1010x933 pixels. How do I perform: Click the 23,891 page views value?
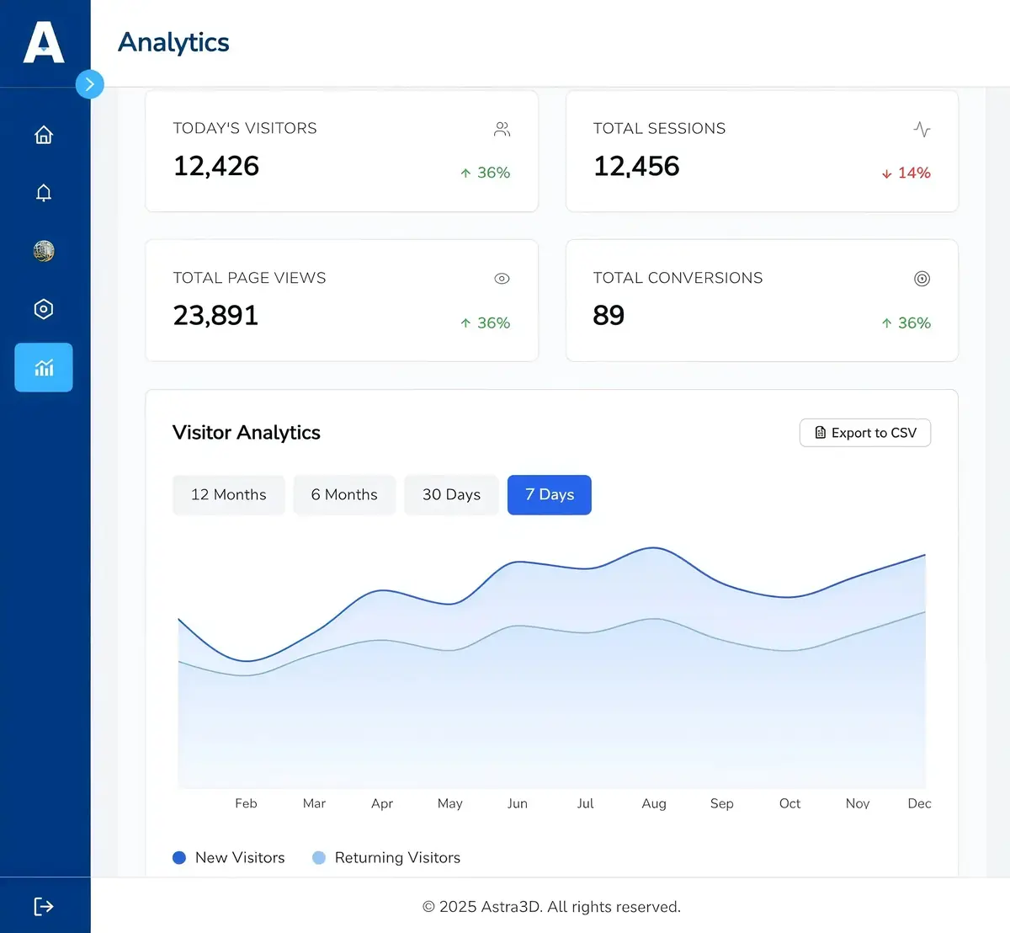(x=215, y=315)
